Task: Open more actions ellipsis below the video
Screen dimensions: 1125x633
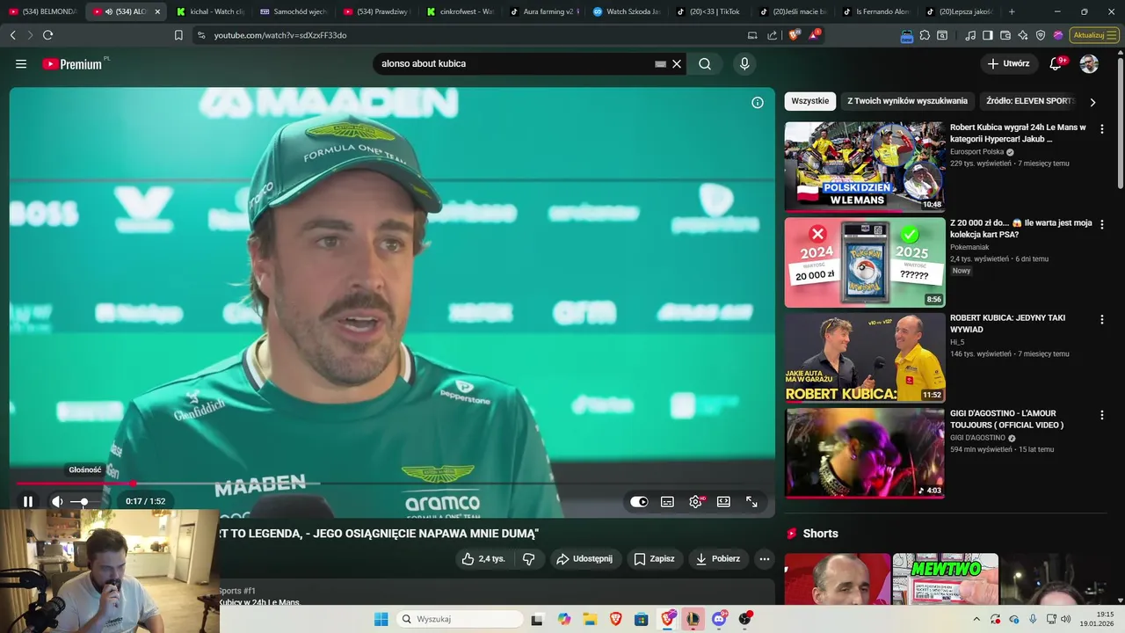Action: (x=765, y=559)
